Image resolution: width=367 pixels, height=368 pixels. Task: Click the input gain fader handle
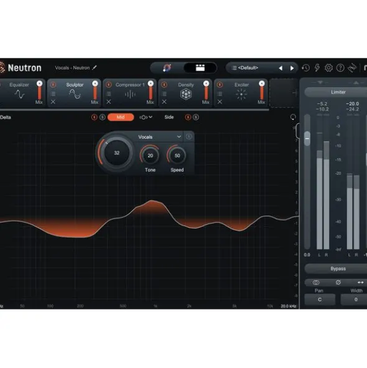click(307, 138)
